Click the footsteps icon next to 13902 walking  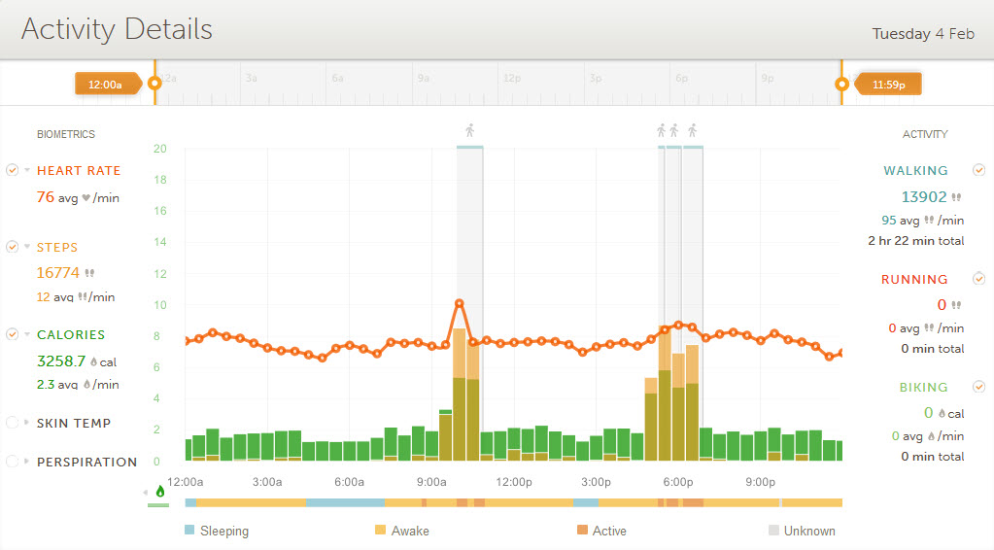956,197
